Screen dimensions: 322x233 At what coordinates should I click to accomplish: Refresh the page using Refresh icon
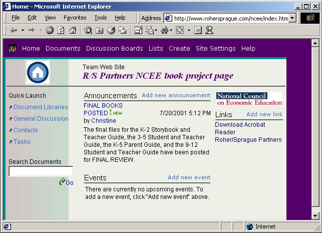point(61,30)
